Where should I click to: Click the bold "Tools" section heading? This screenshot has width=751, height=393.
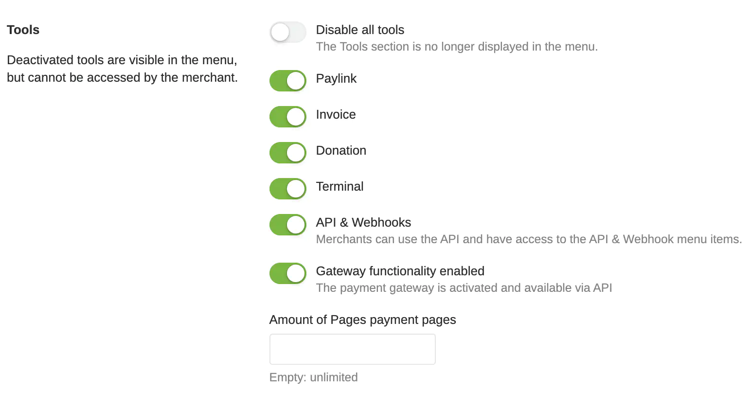(x=23, y=30)
